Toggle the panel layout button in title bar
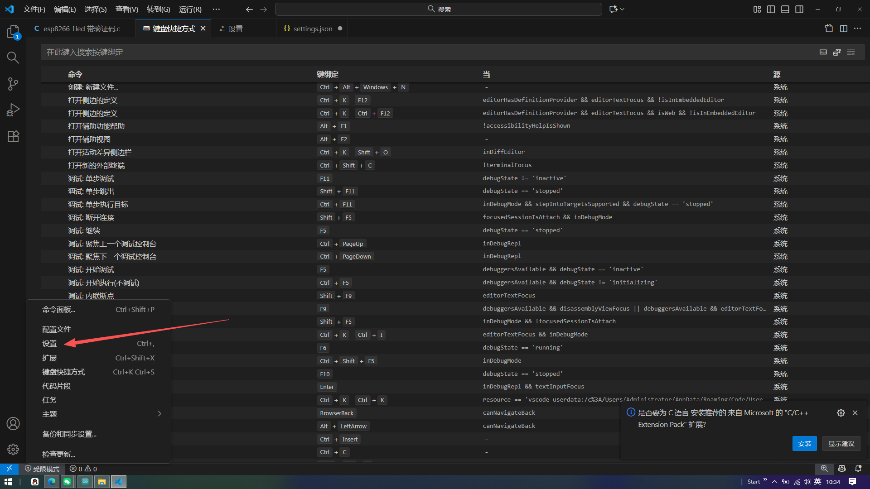870x489 pixels. [785, 9]
